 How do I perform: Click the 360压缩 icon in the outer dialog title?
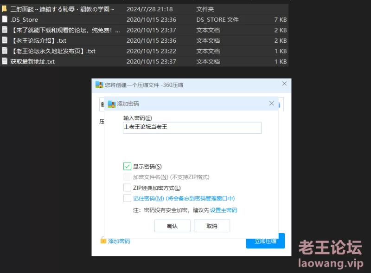99,84
